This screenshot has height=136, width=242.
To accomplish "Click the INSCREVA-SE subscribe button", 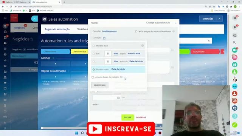I will (121, 129).
